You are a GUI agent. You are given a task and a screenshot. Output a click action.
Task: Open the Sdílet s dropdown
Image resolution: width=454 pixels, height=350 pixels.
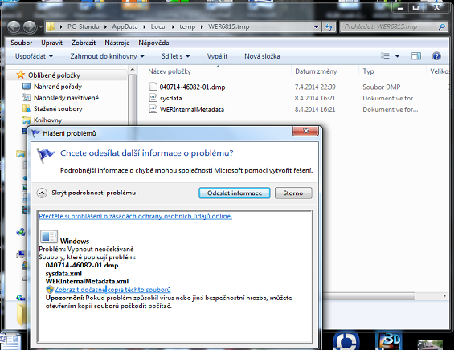(176, 56)
